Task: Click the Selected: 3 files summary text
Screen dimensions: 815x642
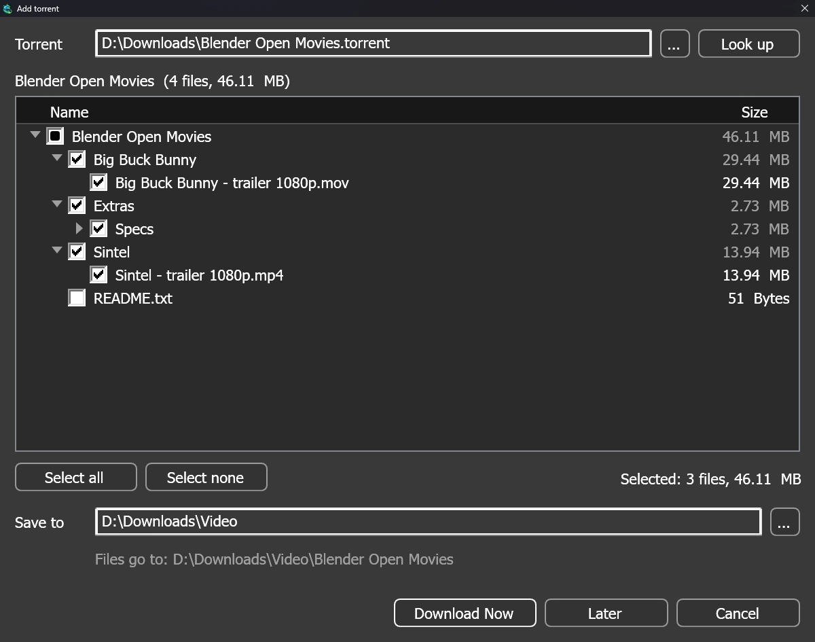Action: point(710,479)
